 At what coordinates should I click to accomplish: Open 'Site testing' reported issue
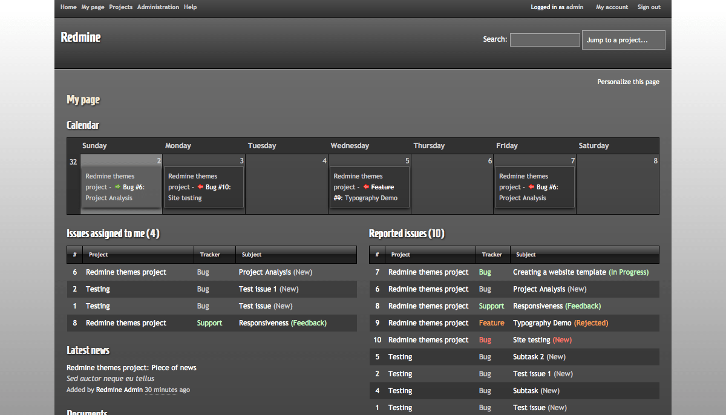click(532, 340)
